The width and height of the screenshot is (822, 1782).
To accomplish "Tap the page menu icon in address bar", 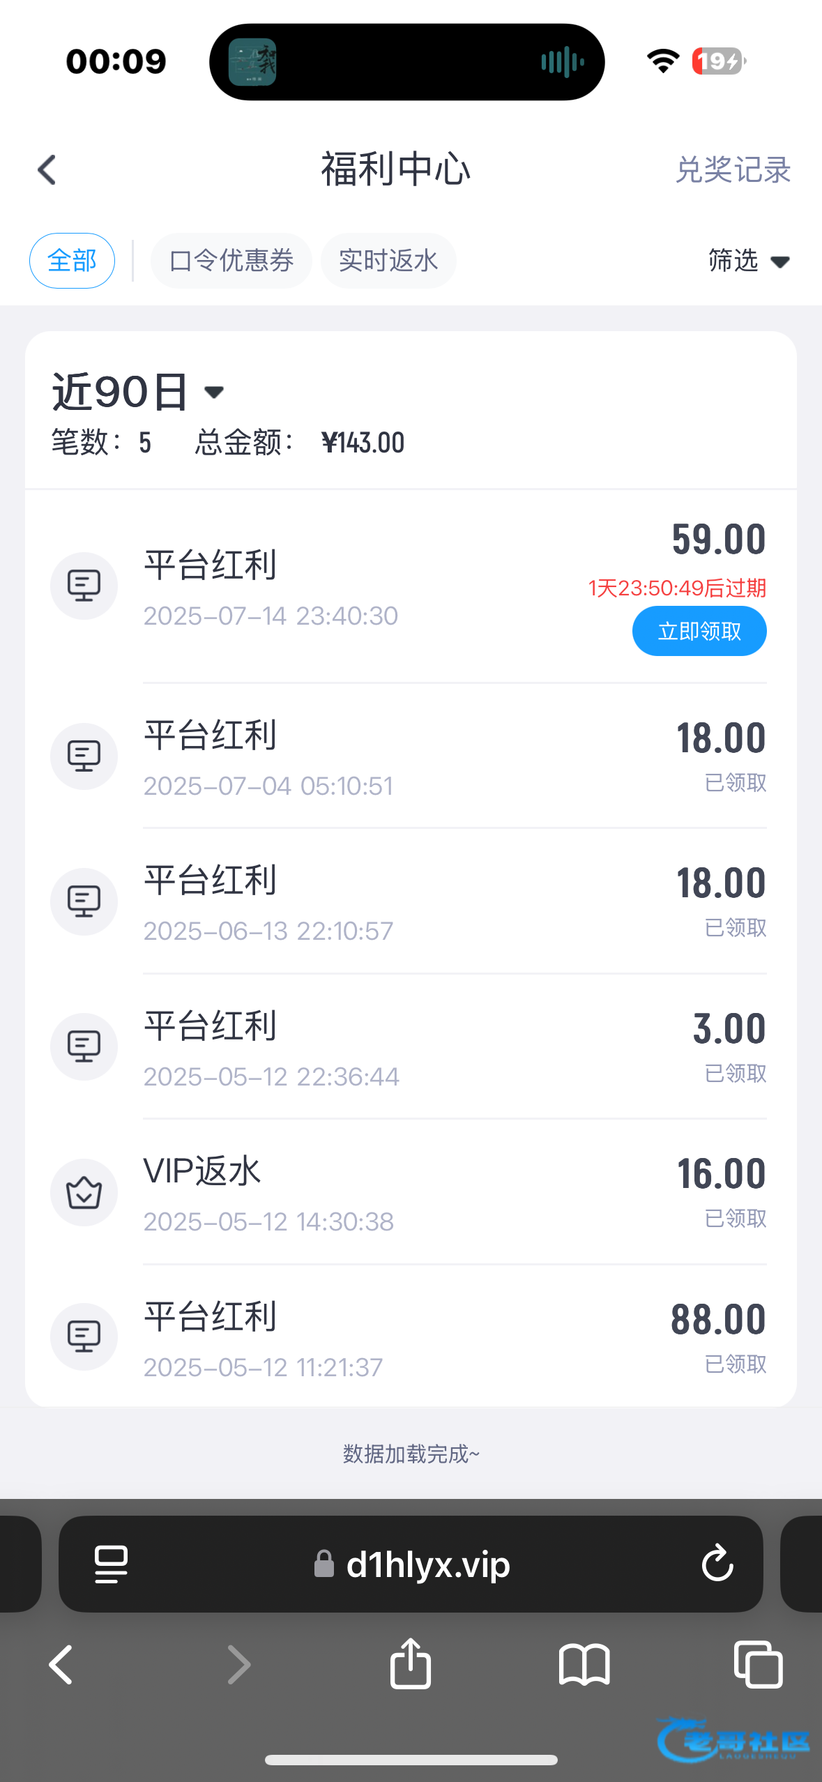I will (x=111, y=1564).
